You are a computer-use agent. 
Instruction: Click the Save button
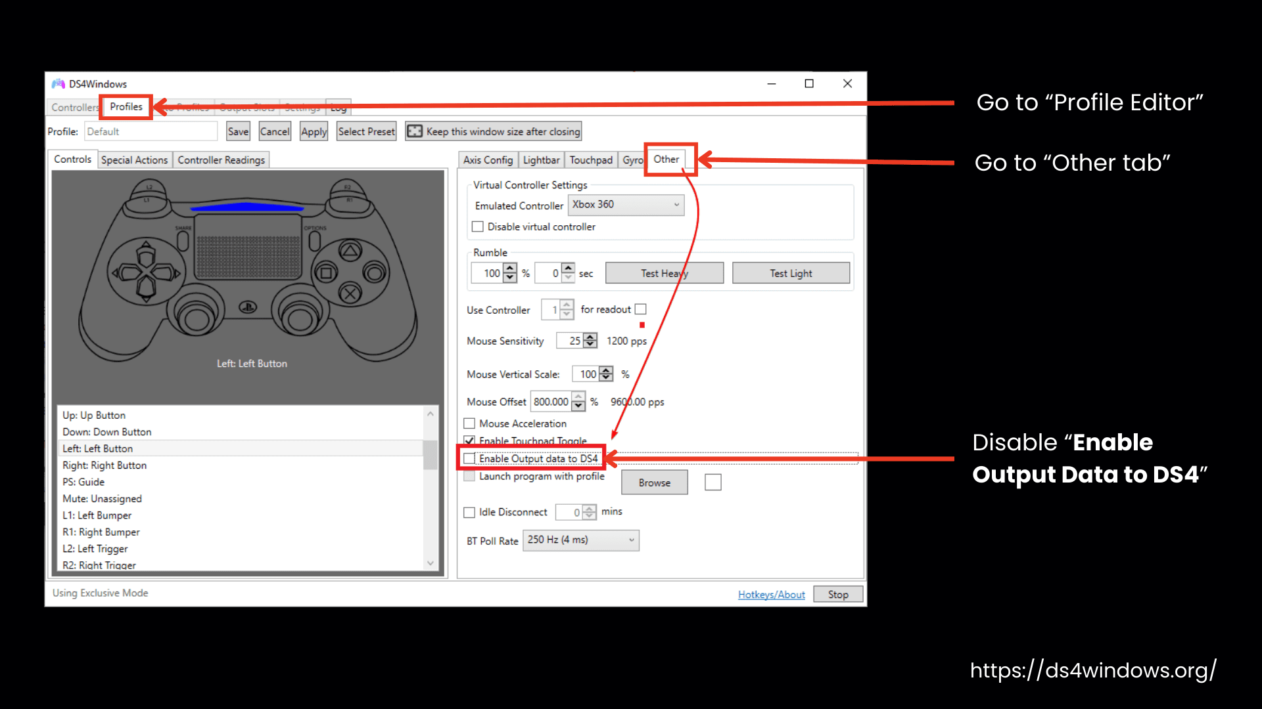[x=238, y=131]
